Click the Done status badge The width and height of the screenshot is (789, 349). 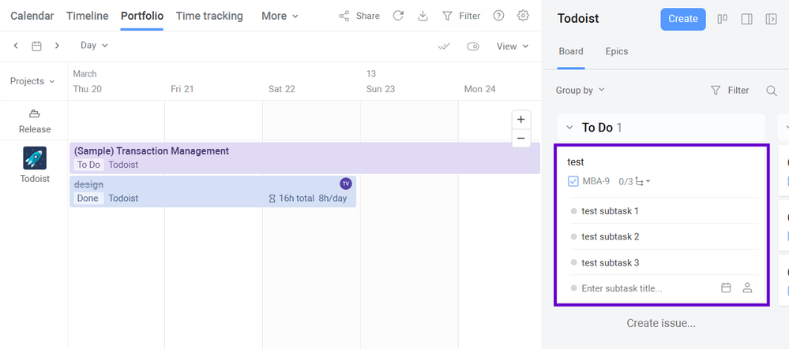88,199
